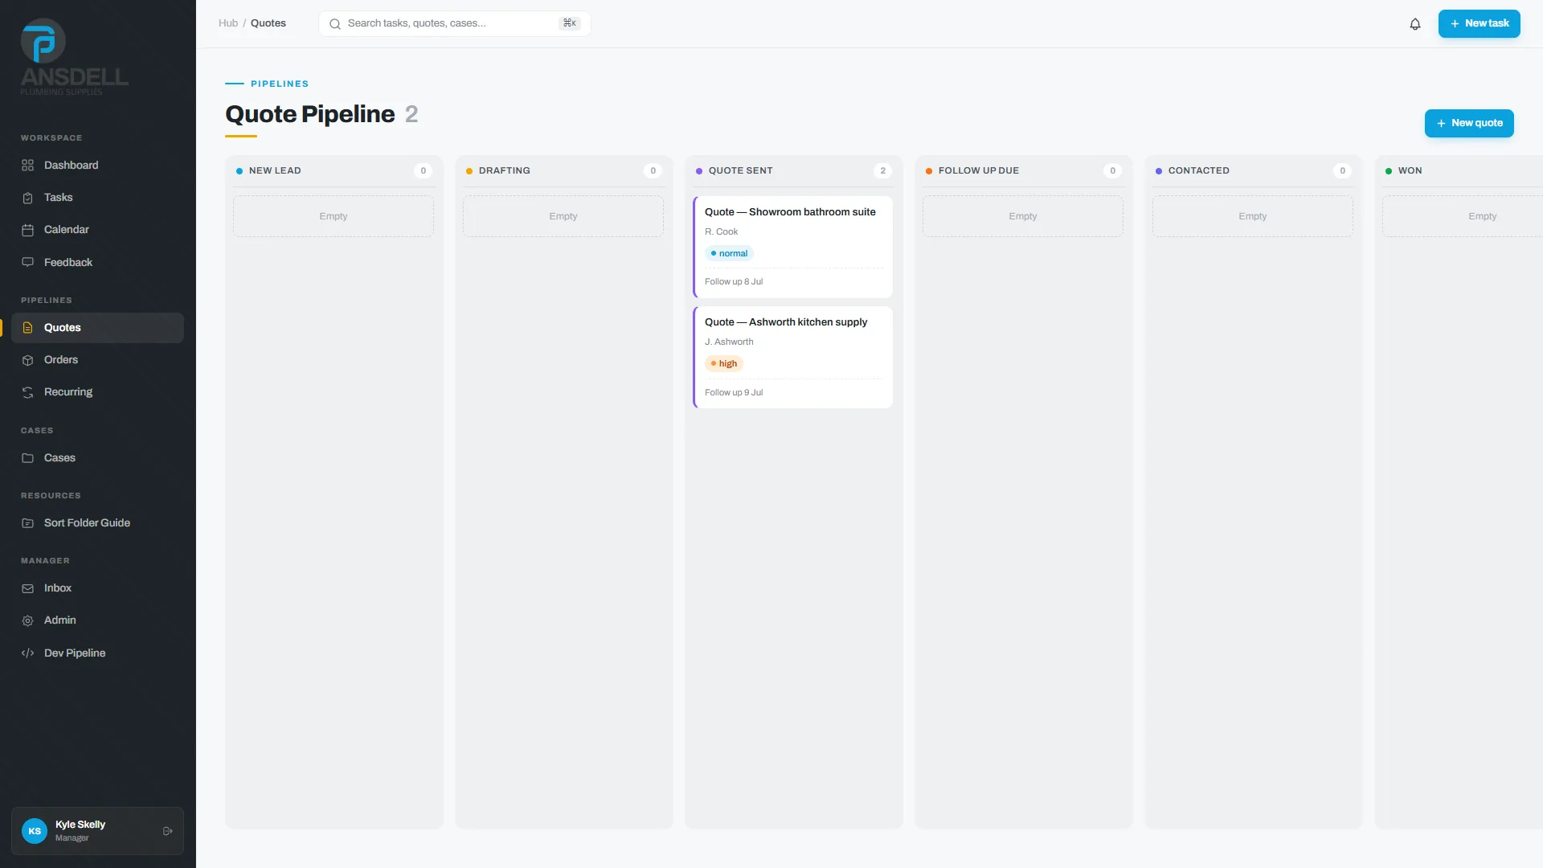Click R. Cook customer name

pos(721,232)
